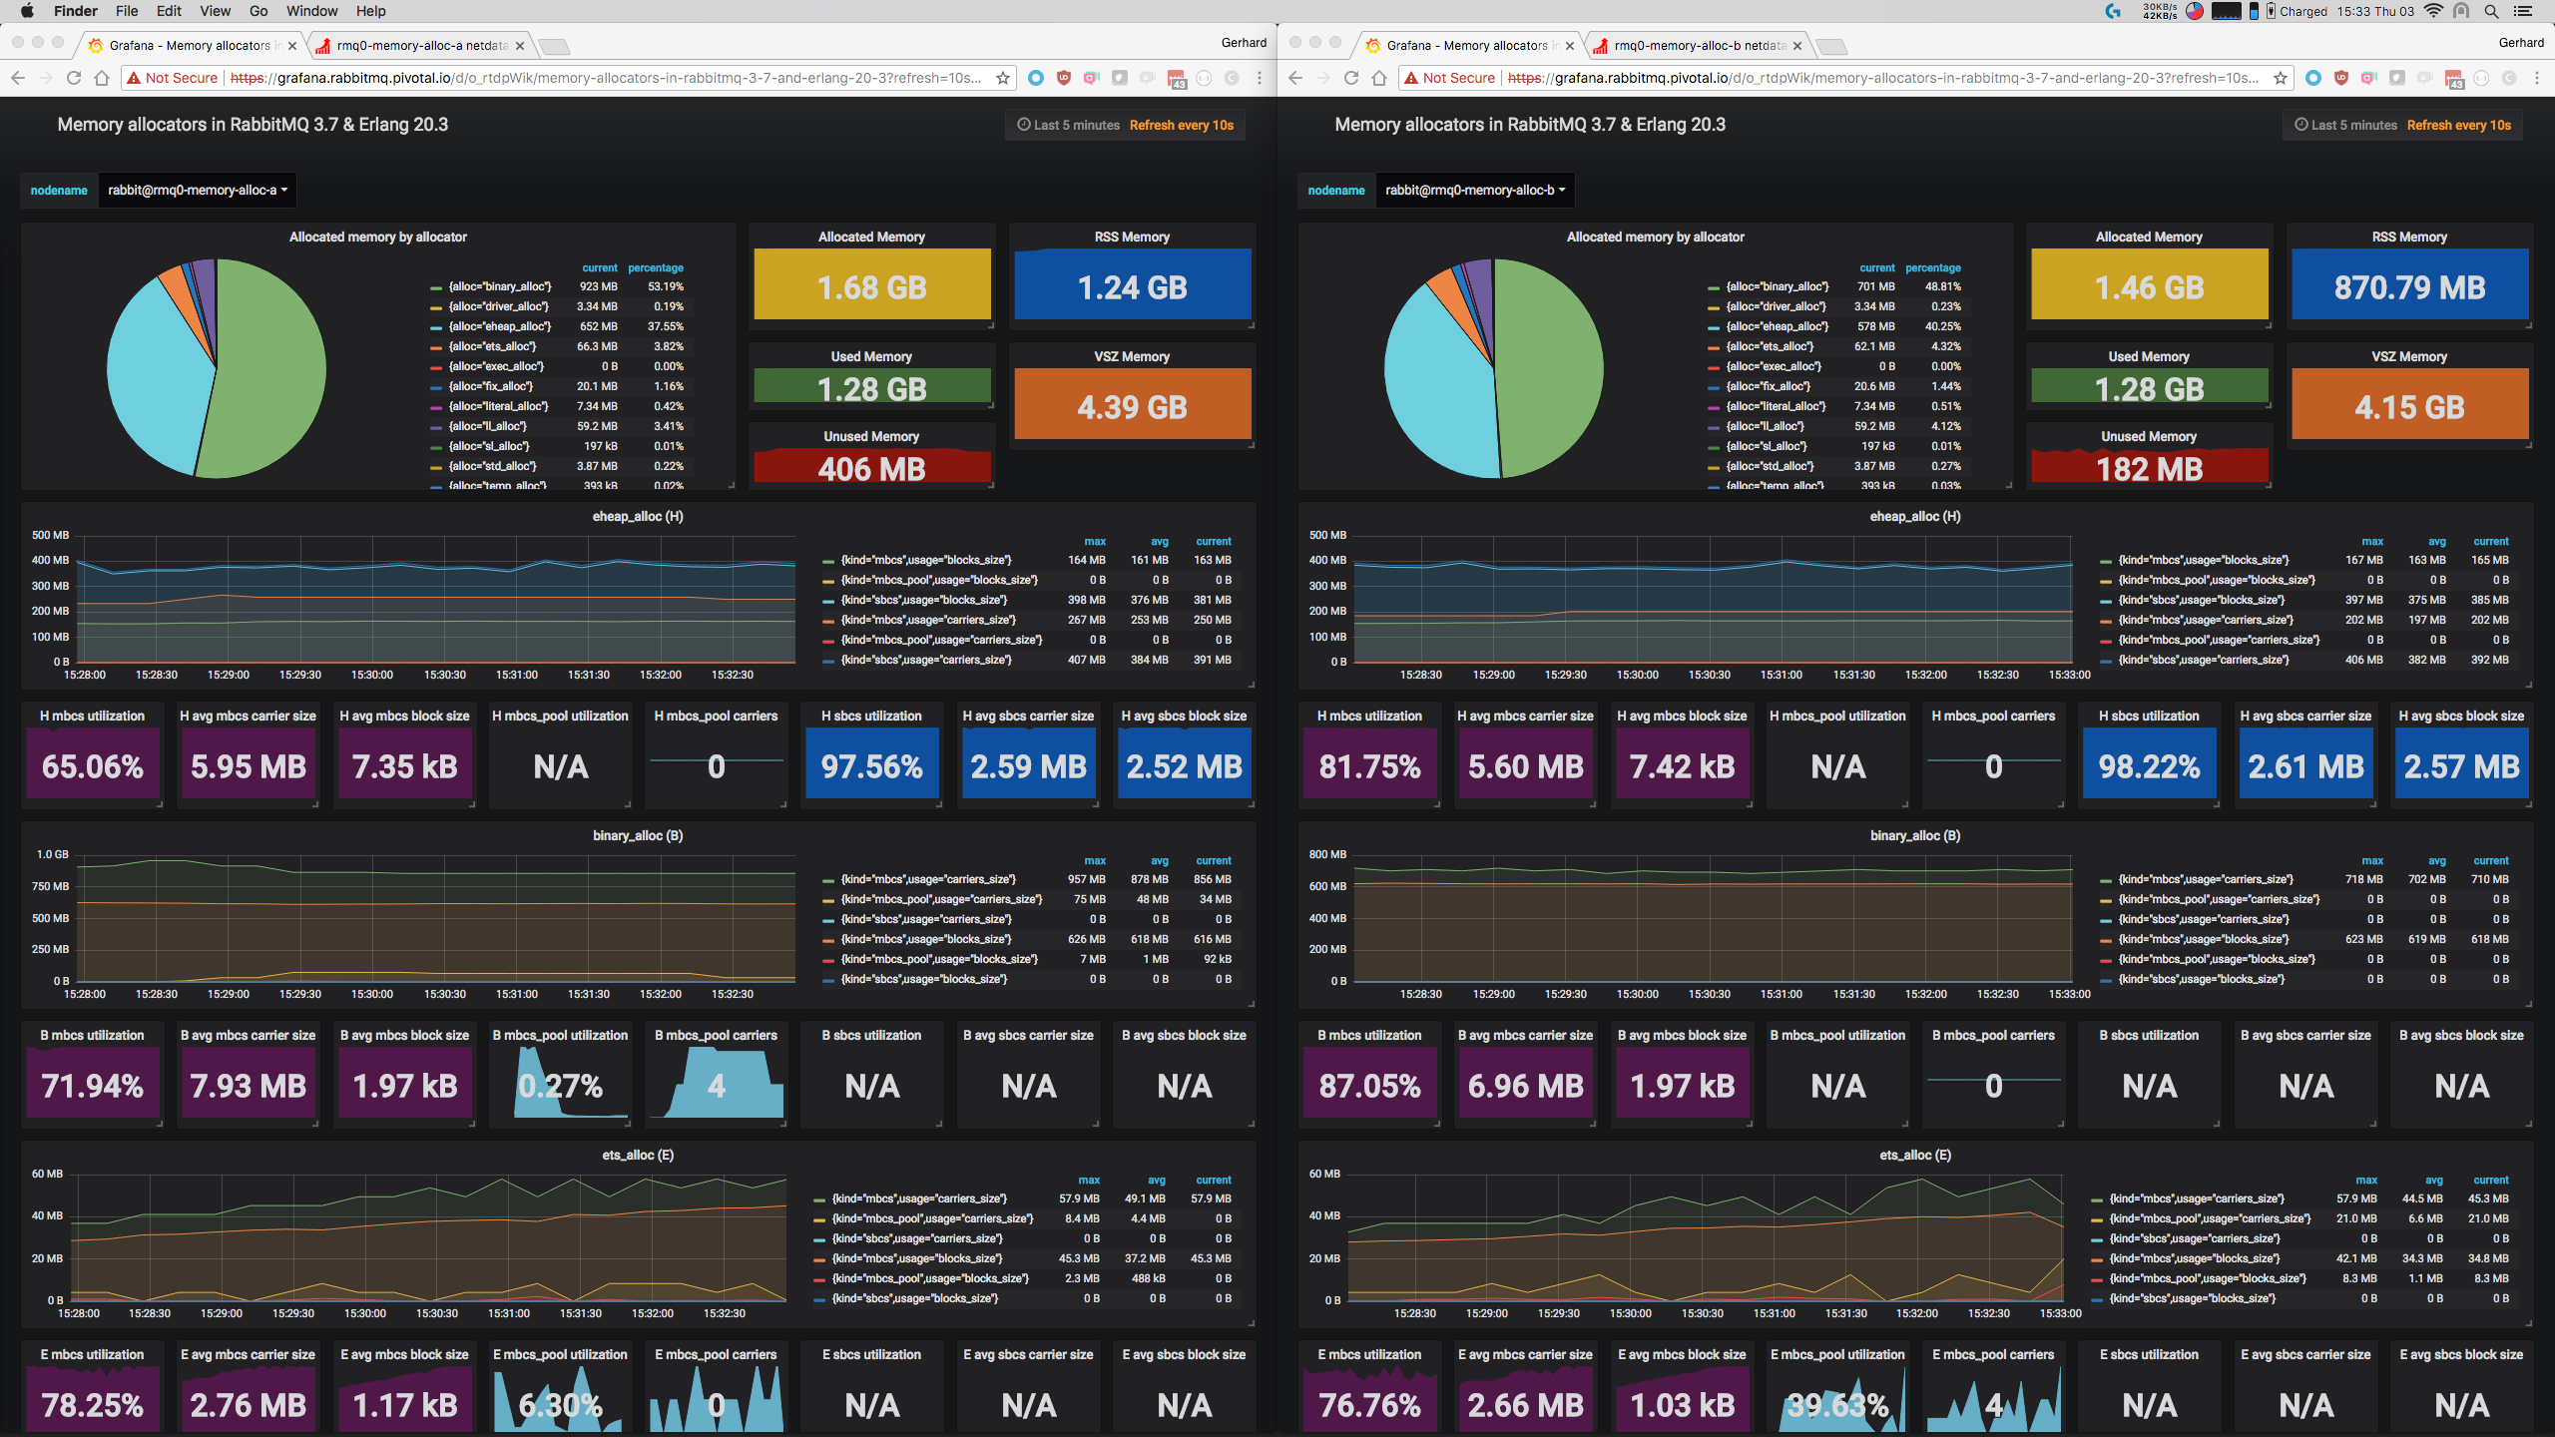
Task: Toggle fix_alloc series in right pie legend
Action: [x=1768, y=386]
